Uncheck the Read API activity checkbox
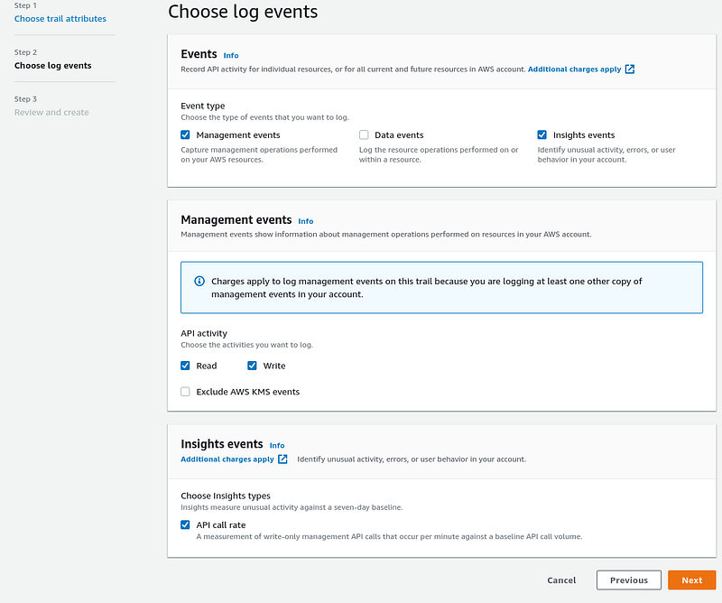The height and width of the screenshot is (603, 722). [x=185, y=366]
